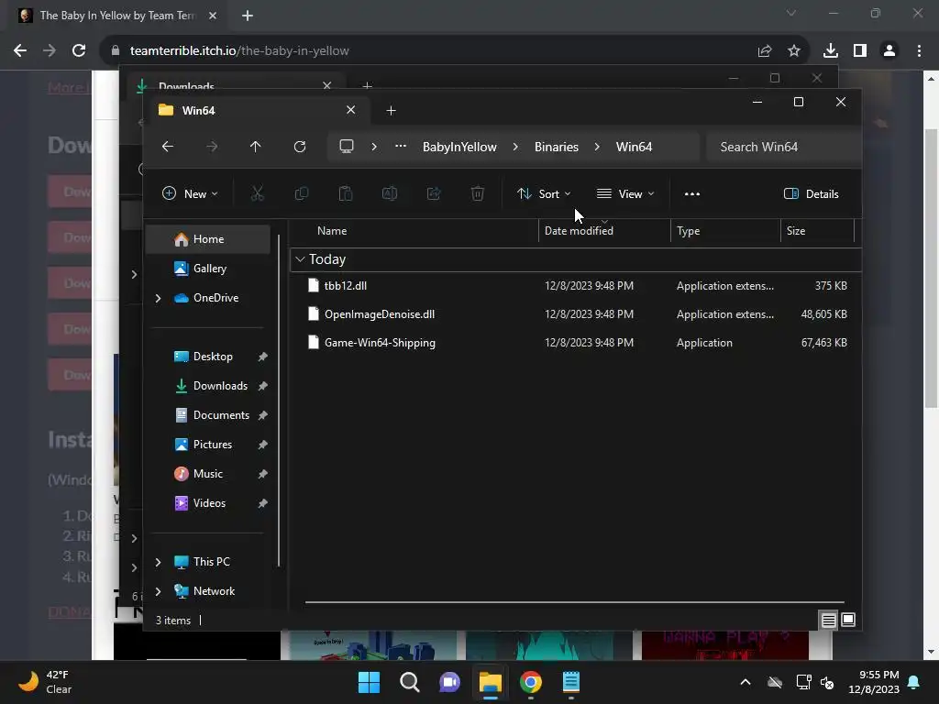Screen dimensions: 939x704
Task: Click file list horizontal scrollbar
Action: [574, 602]
